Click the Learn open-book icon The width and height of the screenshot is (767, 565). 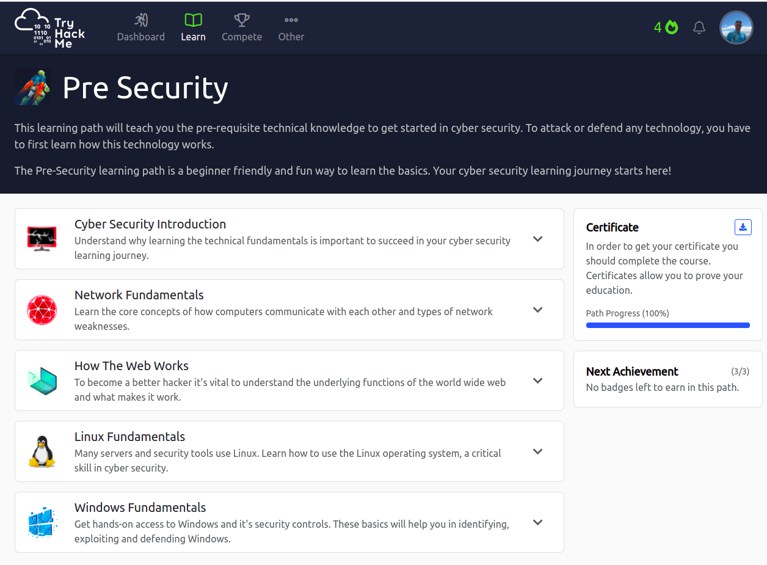click(x=193, y=20)
